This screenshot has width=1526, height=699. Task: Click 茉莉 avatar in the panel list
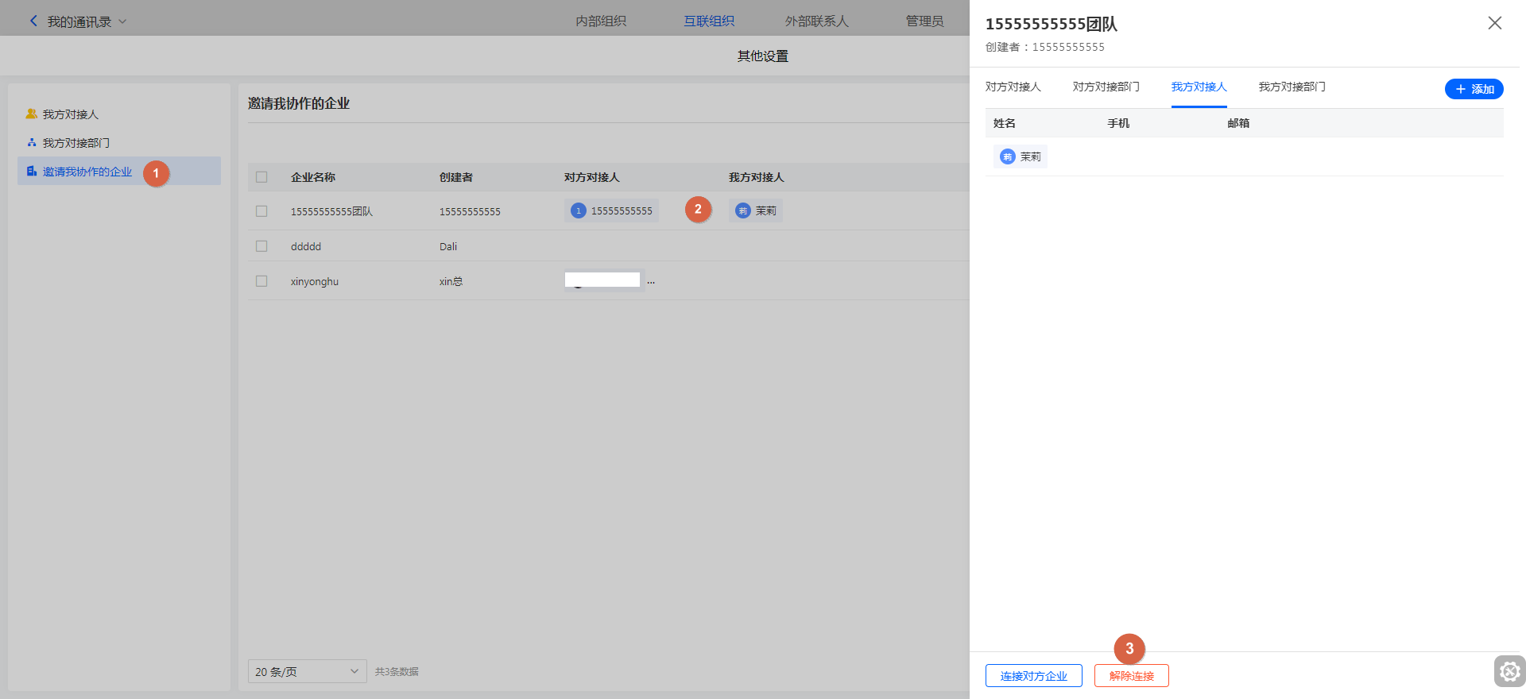tap(1008, 157)
